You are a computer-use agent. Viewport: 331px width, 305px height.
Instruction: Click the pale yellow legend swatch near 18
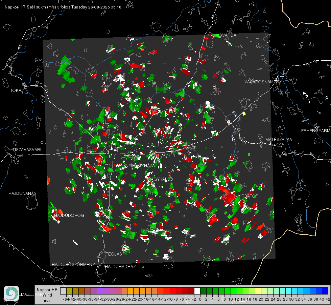258,291
